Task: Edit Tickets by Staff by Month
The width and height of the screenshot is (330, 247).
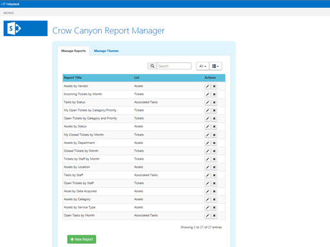Action: coord(208,159)
